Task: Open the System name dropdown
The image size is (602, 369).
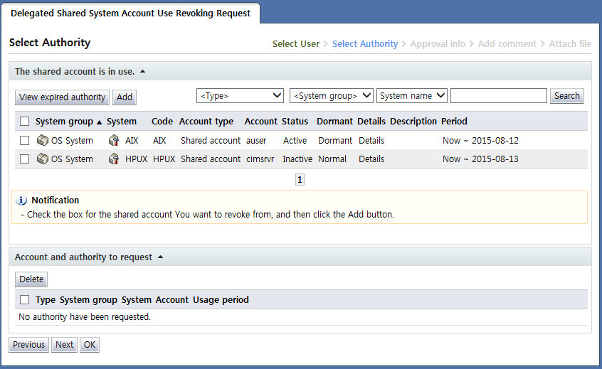Action: click(412, 96)
